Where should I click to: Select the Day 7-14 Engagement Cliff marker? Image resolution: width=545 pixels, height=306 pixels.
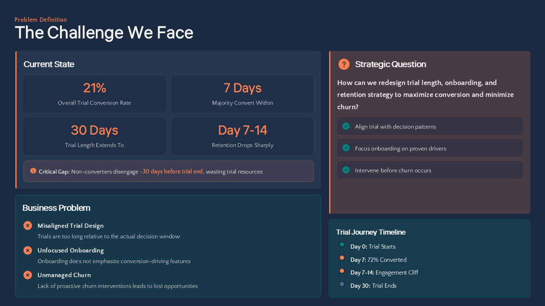point(342,272)
